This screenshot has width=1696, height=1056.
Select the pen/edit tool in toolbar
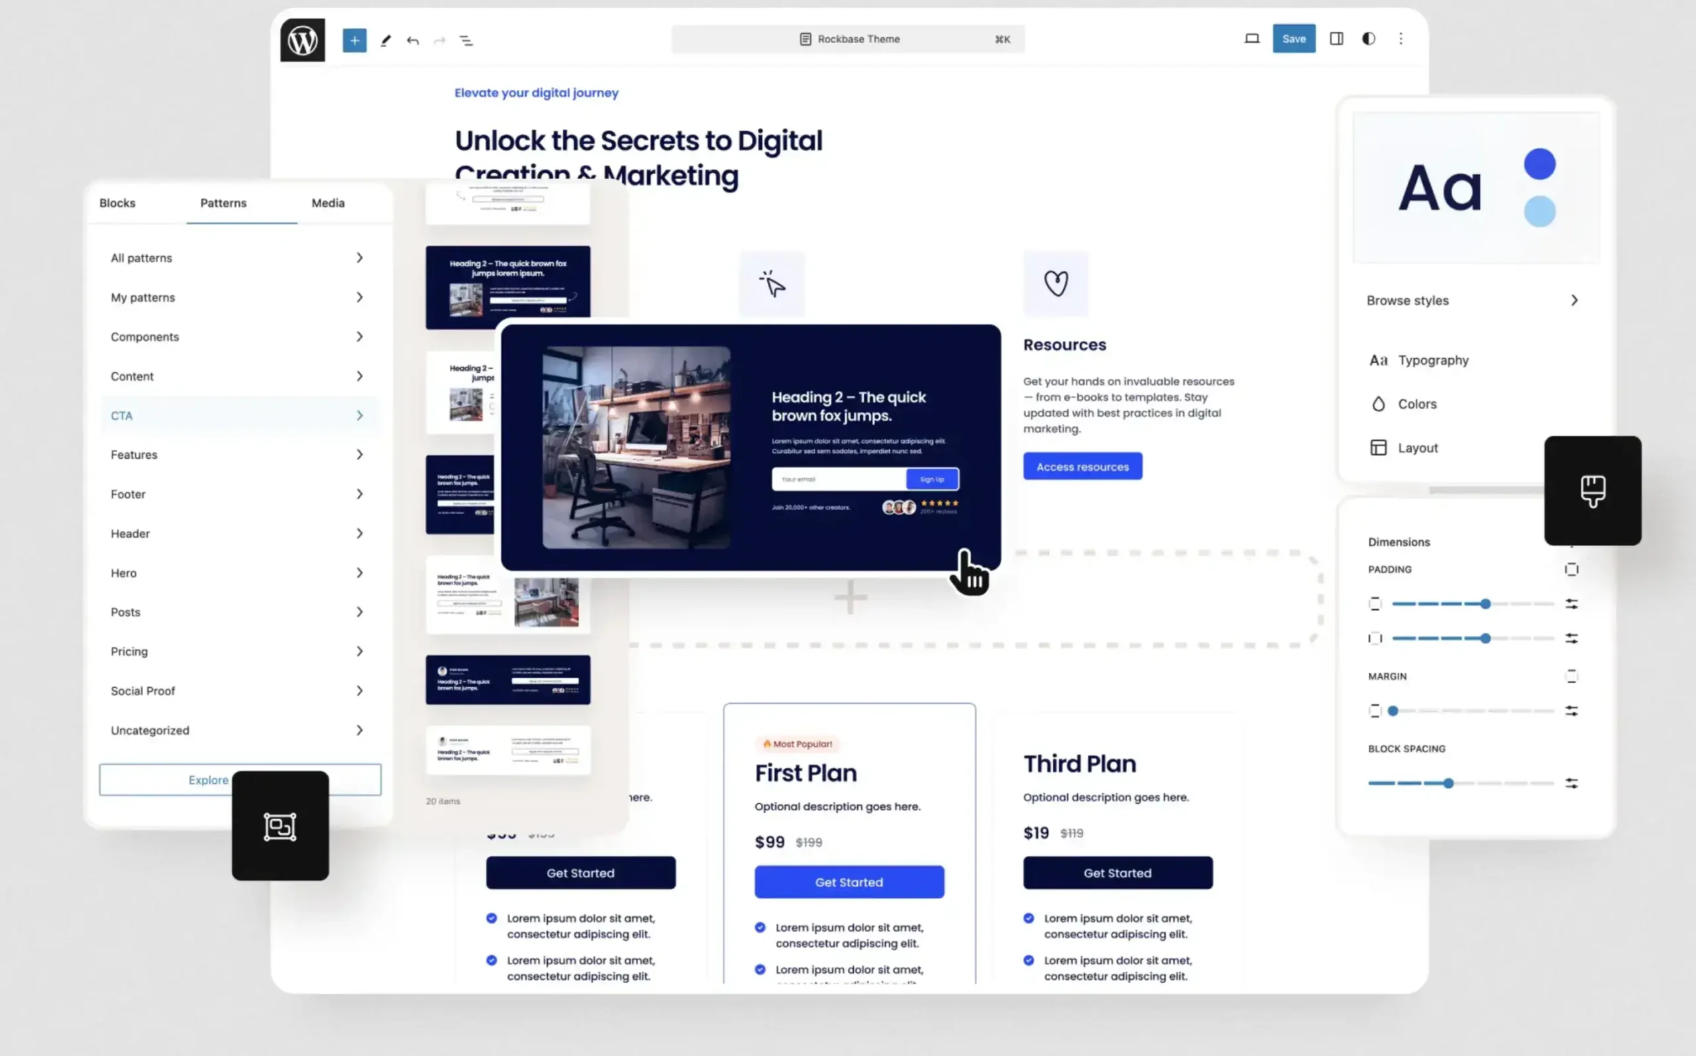(386, 39)
